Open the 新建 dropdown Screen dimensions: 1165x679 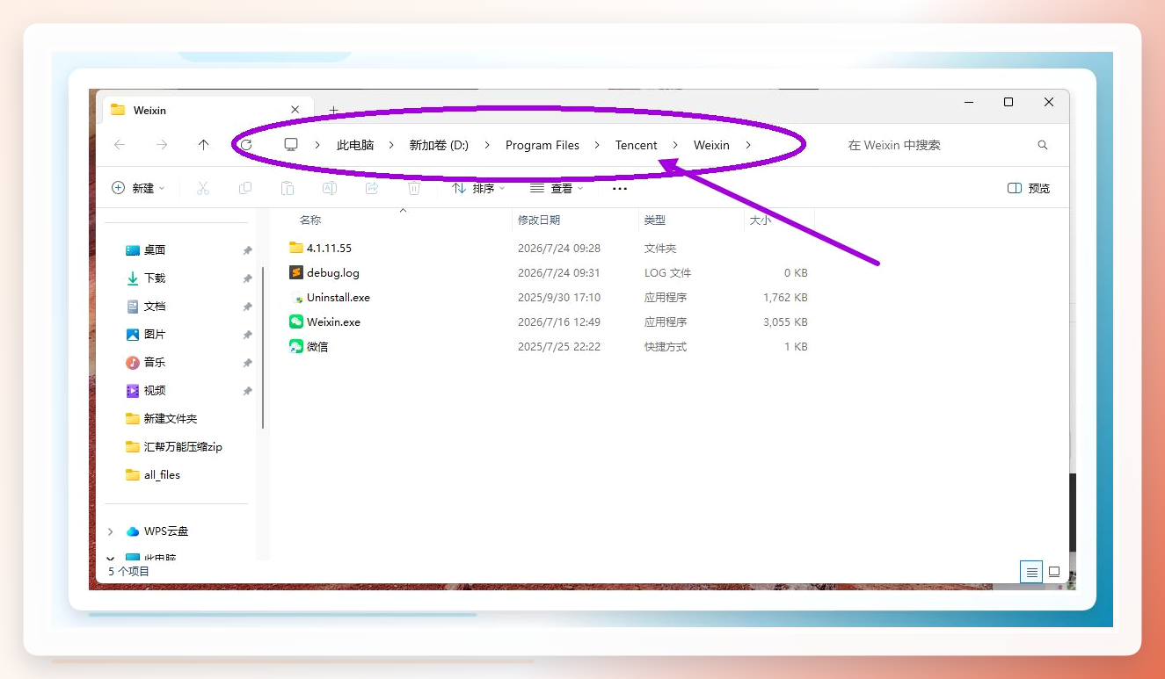coord(138,188)
